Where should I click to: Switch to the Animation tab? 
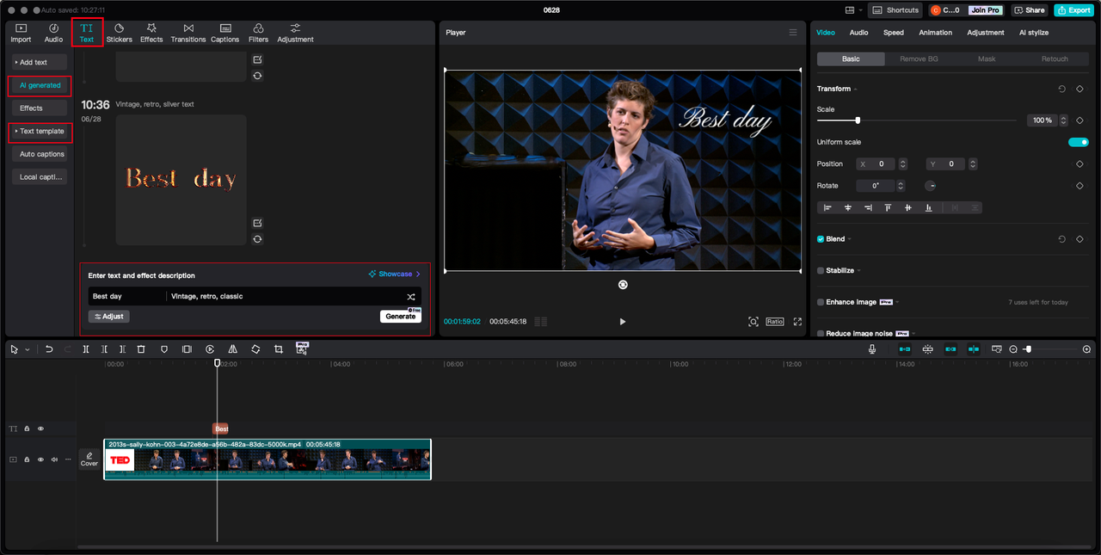[935, 33]
